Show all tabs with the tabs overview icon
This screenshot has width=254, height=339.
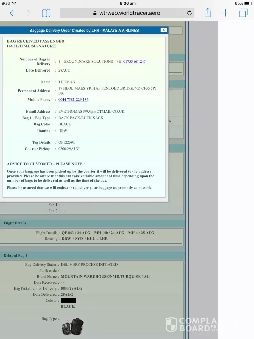point(243,13)
